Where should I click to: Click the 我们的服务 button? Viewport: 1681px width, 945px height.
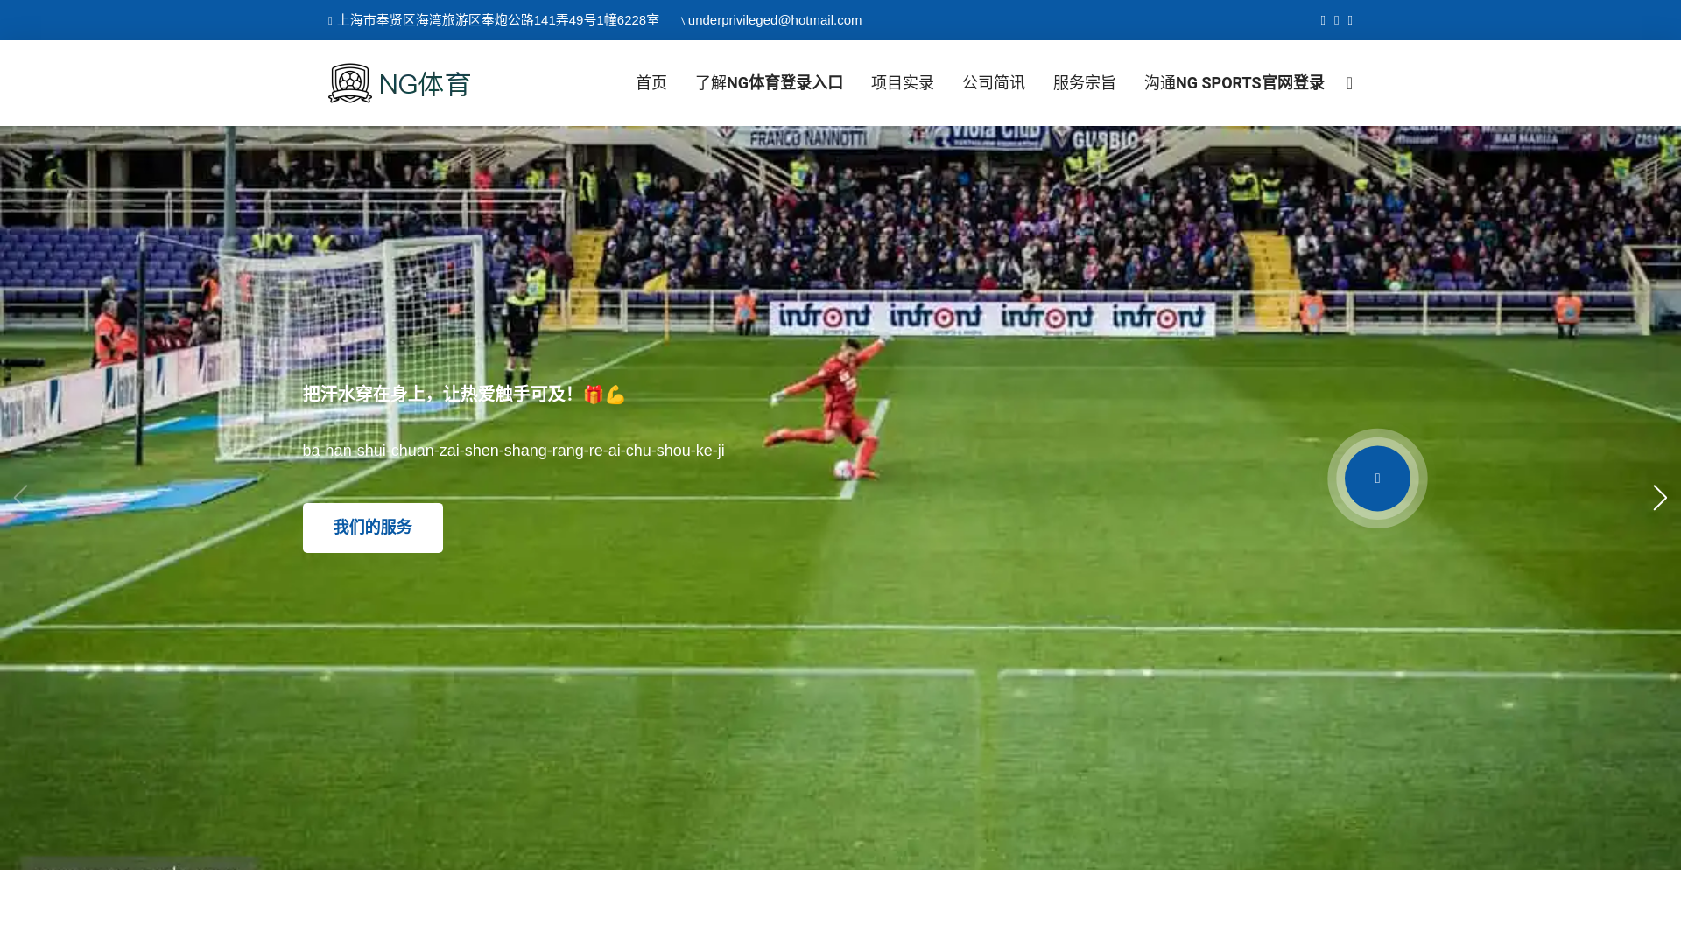373,528
